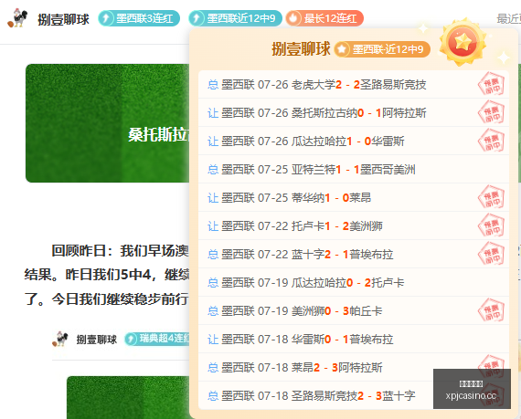This screenshot has width=521, height=419.
Task: Click the red stamp on 托卢卡1-2美洲狮 row
Action: pos(491,225)
